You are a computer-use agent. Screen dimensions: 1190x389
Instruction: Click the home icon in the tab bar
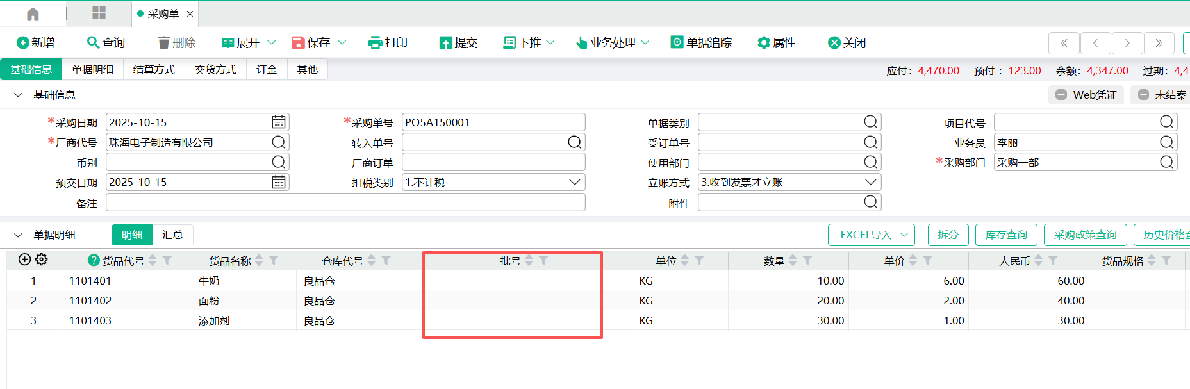33,13
